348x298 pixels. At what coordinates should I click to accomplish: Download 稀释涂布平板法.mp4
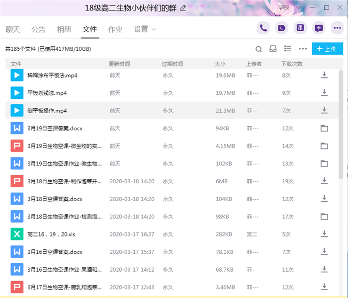pos(324,75)
